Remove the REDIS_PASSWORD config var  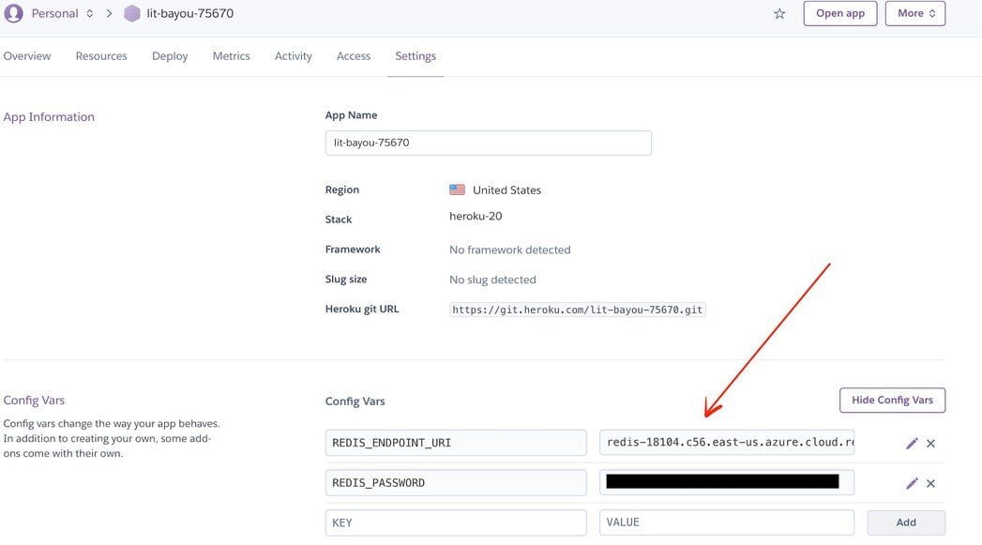pyautogui.click(x=929, y=482)
